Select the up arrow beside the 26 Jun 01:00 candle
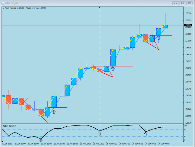195x147 pixels. 113,69
